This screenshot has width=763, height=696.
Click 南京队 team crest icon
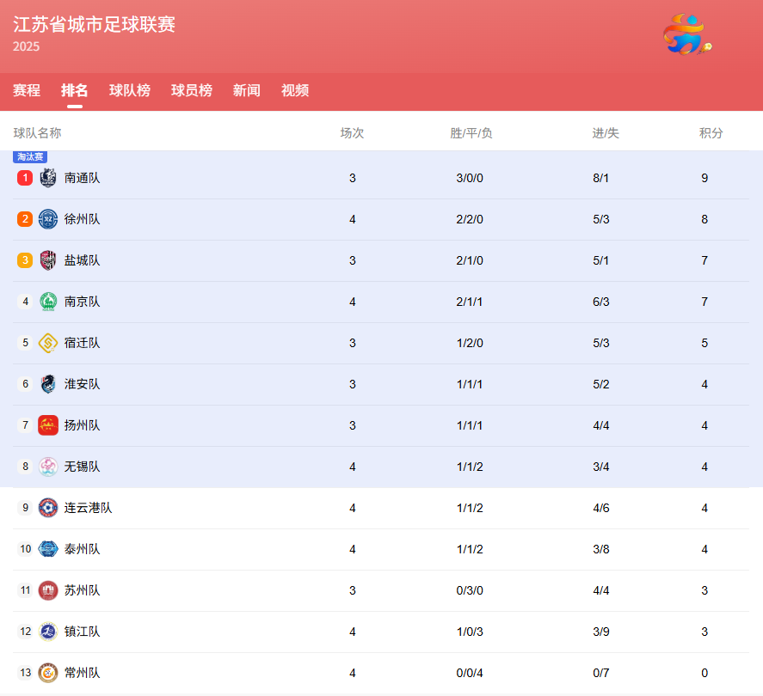pyautogui.click(x=48, y=302)
